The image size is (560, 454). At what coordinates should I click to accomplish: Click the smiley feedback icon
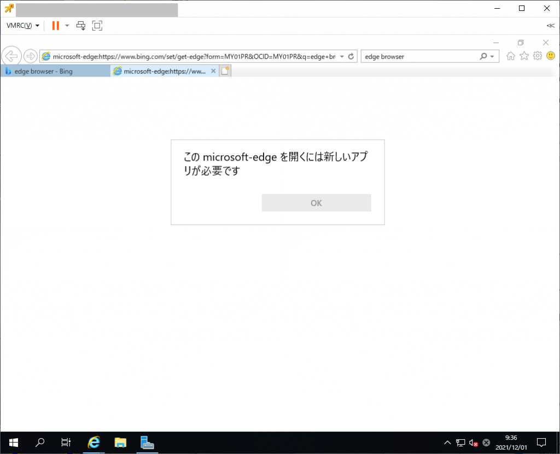coord(551,56)
